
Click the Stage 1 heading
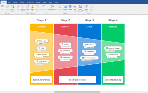click(x=41, y=20)
